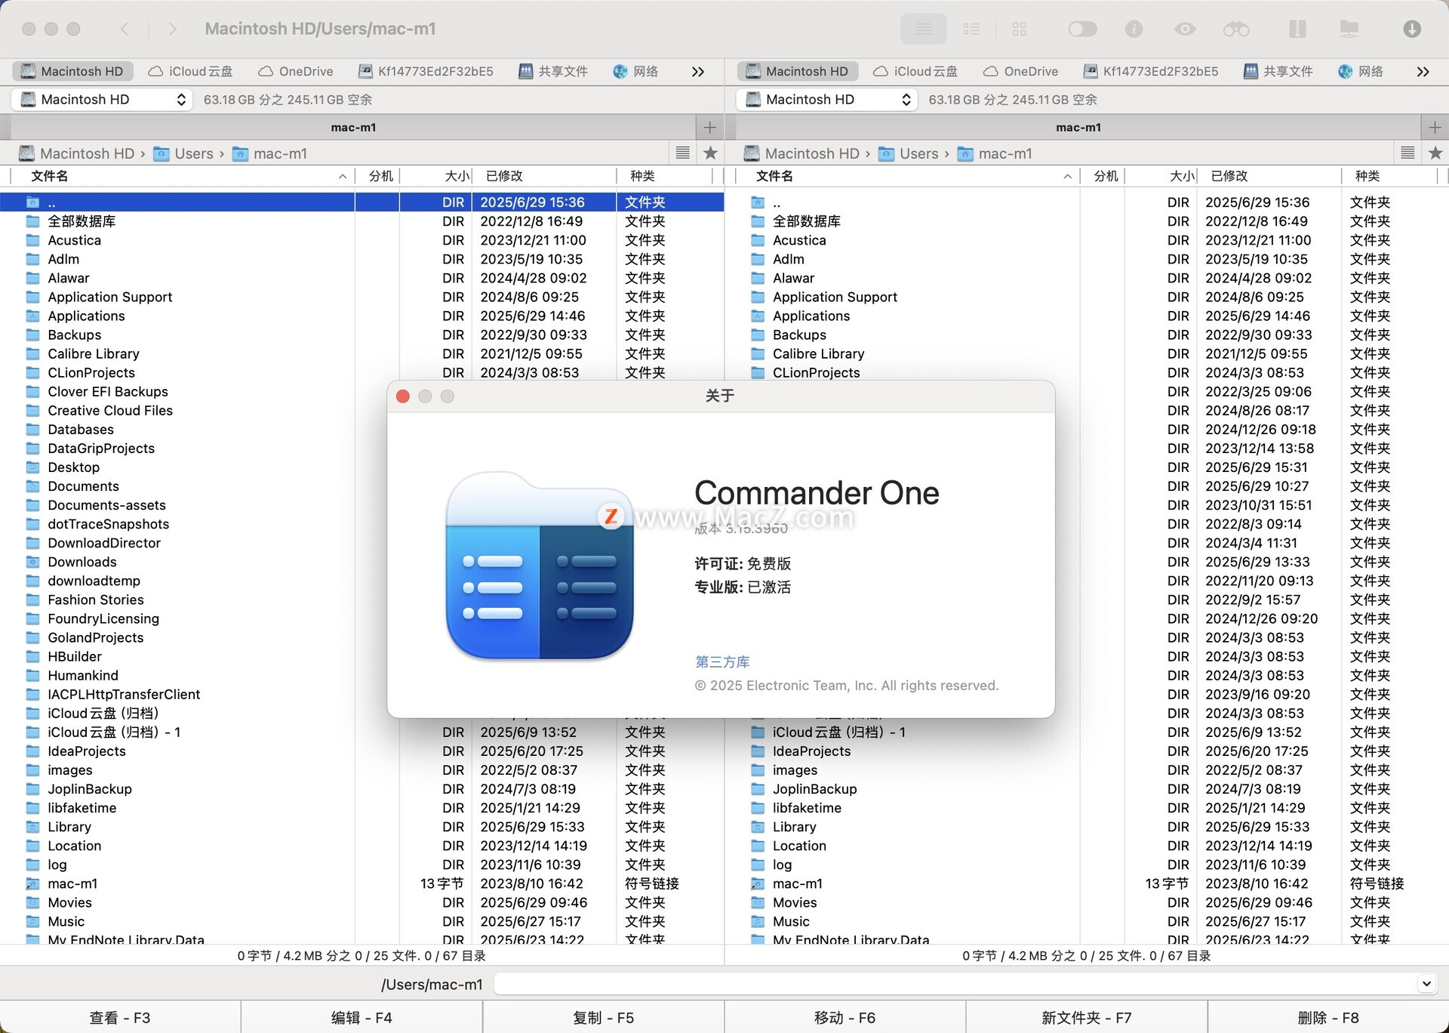
Task: Select Downloads folder in left panel
Action: point(82,562)
